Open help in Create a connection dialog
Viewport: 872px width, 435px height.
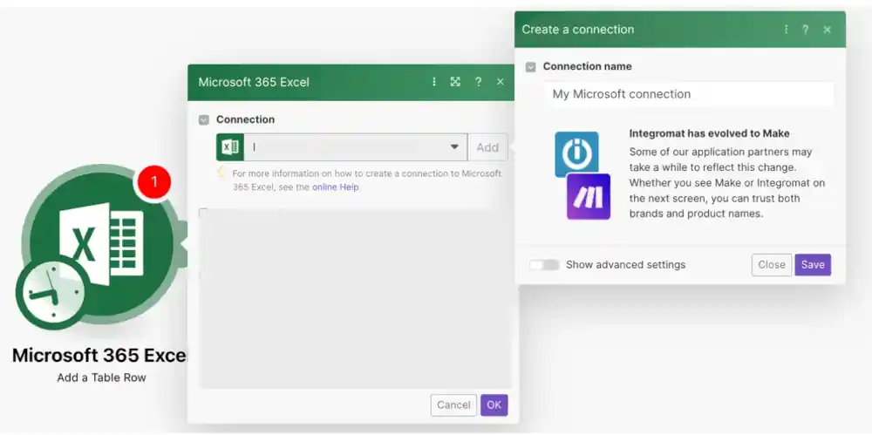[x=805, y=30]
